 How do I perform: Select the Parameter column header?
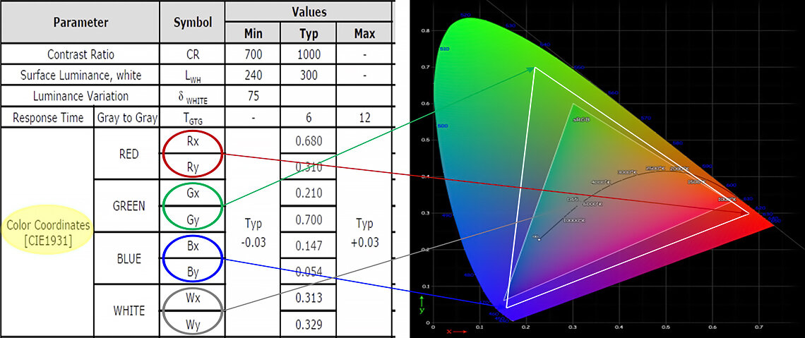(x=80, y=22)
